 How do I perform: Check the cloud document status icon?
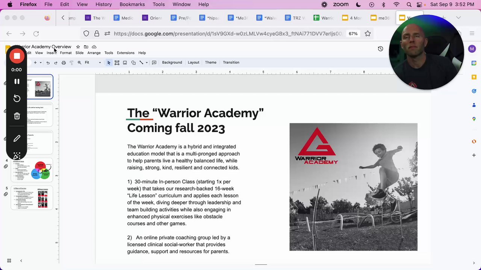[x=94, y=47]
